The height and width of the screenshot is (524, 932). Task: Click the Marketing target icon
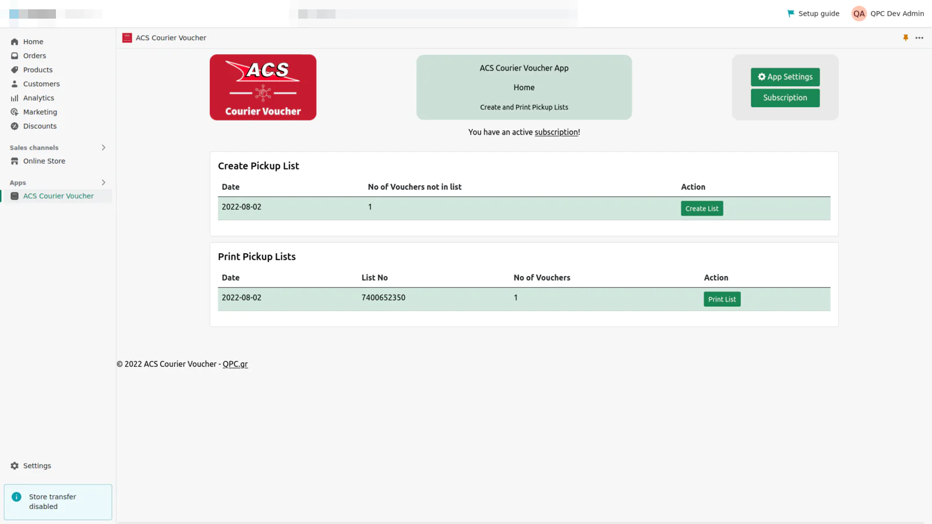tap(15, 112)
